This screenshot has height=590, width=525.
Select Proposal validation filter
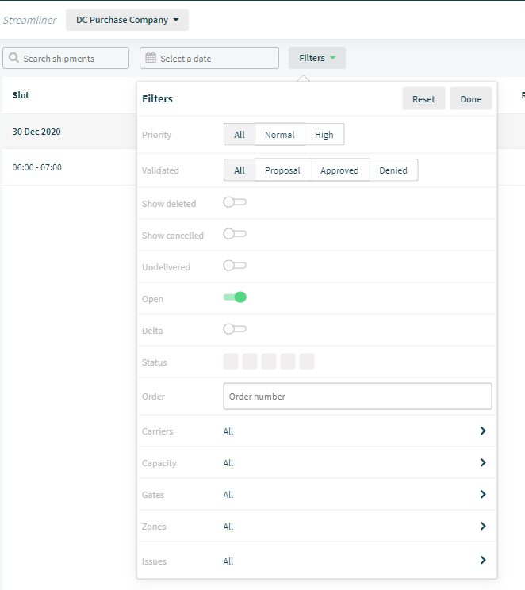[x=282, y=170]
